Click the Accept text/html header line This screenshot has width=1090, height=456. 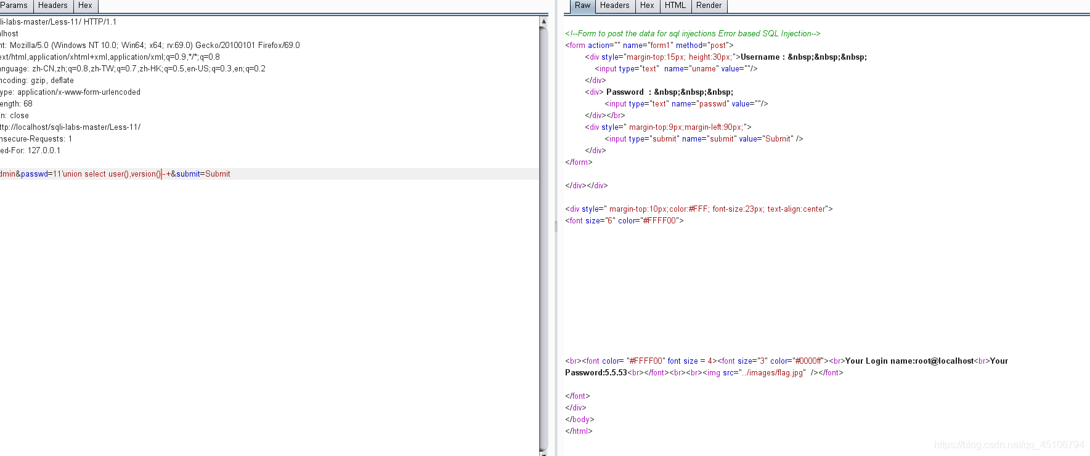point(110,57)
